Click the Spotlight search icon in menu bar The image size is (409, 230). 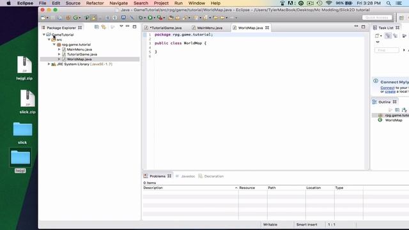click(389, 3)
